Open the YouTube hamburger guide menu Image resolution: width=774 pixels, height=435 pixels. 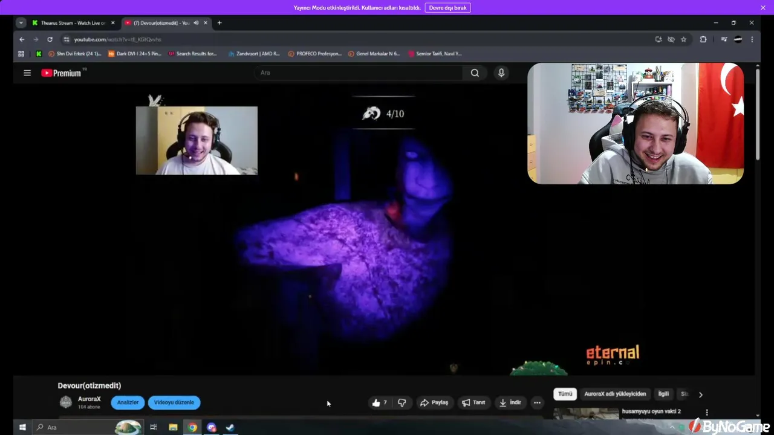click(27, 72)
